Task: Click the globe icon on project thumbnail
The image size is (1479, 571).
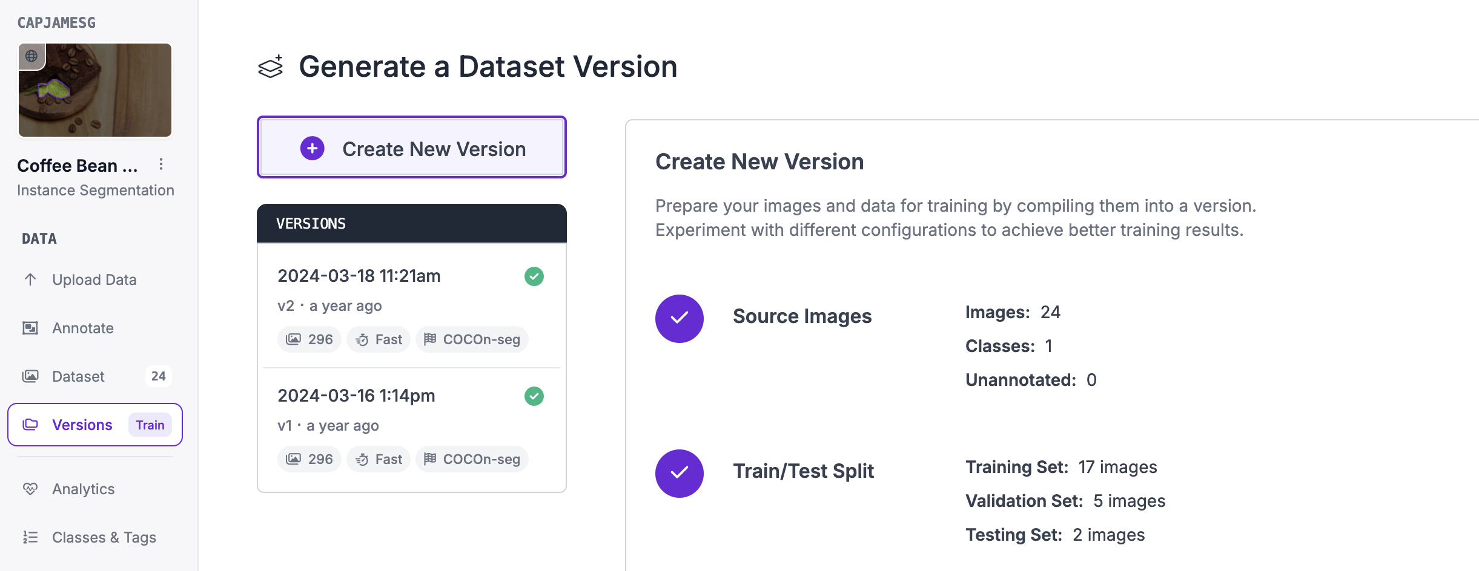Action: point(31,56)
